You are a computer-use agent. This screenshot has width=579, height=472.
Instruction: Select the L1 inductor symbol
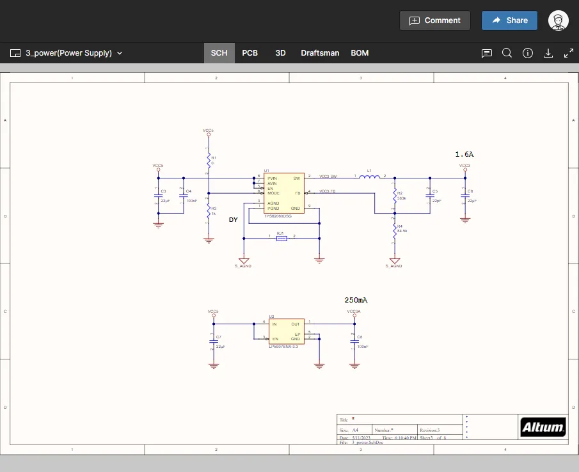(x=369, y=177)
